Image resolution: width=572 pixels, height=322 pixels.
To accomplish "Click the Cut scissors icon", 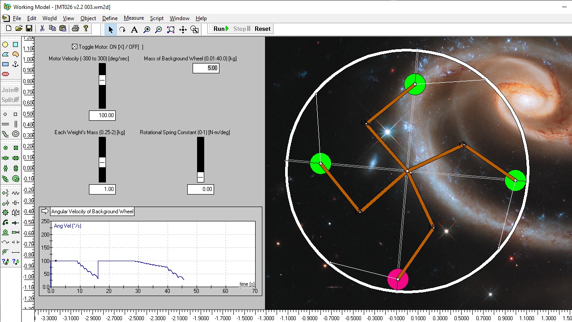I will click(42, 29).
